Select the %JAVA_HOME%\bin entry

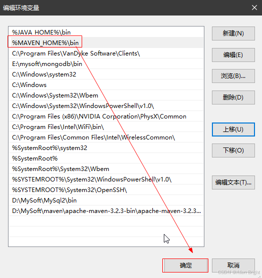106,32
